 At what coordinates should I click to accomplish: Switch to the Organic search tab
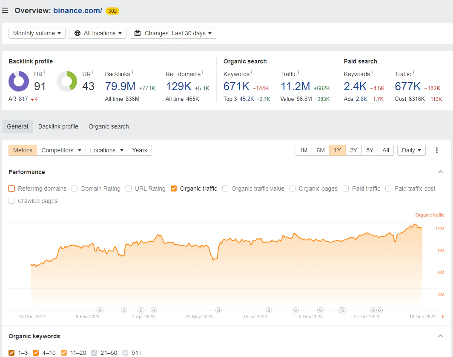click(x=109, y=126)
